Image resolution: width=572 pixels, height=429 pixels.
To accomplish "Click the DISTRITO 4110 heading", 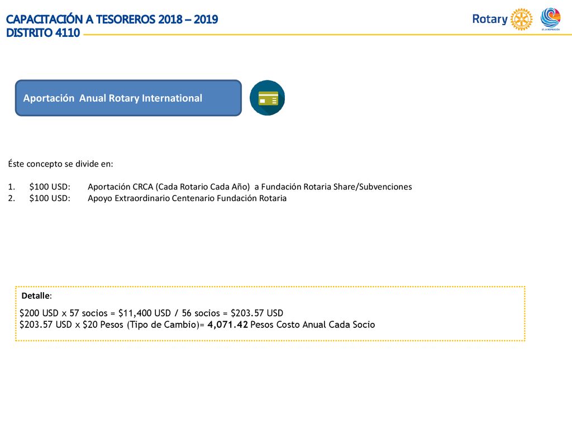I will [x=43, y=33].
